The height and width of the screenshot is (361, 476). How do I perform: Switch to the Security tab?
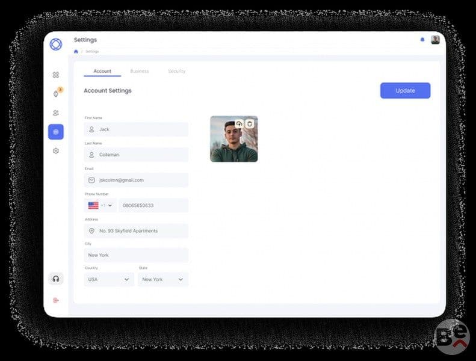[177, 71]
